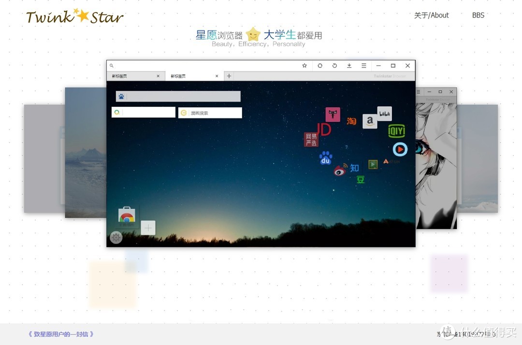Open the orange 淘 Taobao shortcut

tap(351, 121)
